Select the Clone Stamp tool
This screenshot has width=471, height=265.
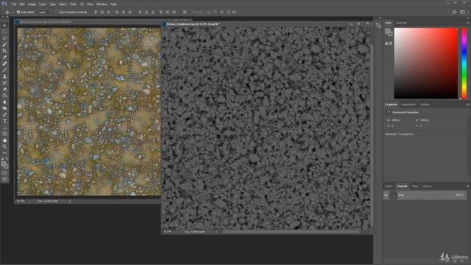4,77
